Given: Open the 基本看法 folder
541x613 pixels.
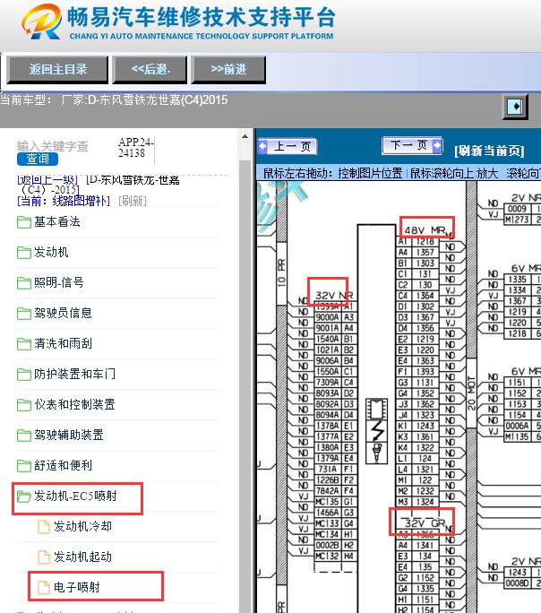Looking at the screenshot, I should (57, 221).
